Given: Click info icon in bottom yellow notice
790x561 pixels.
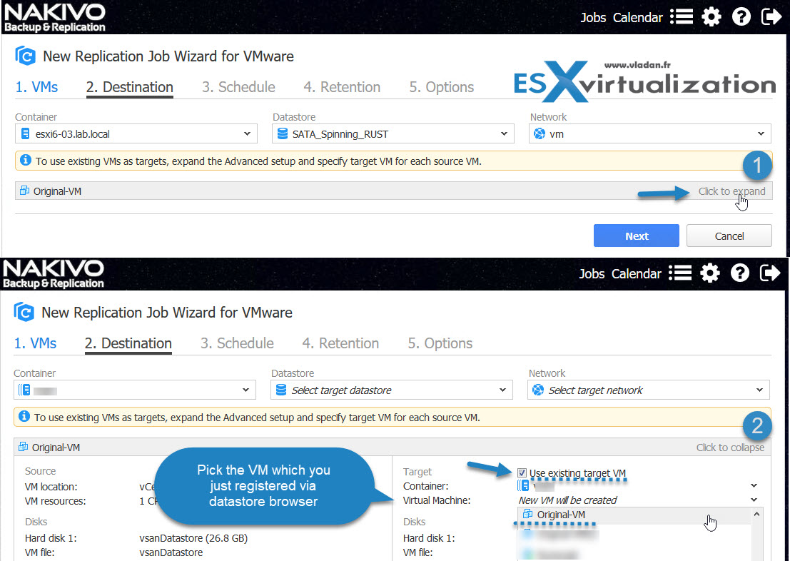Looking at the screenshot, I should point(24,416).
